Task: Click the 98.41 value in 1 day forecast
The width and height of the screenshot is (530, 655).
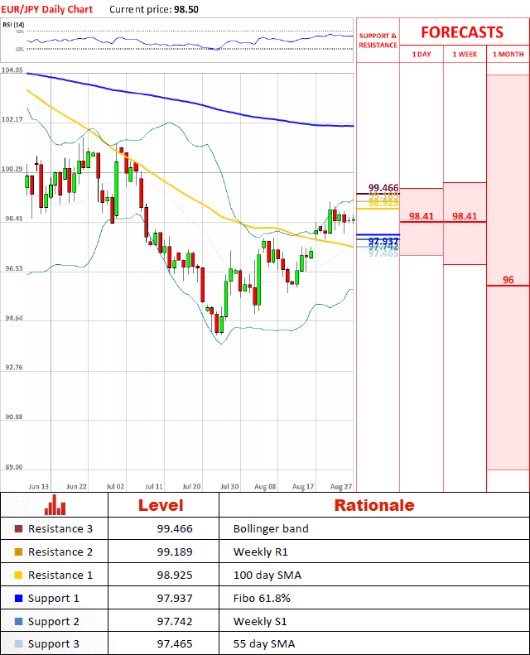Action: 422,216
